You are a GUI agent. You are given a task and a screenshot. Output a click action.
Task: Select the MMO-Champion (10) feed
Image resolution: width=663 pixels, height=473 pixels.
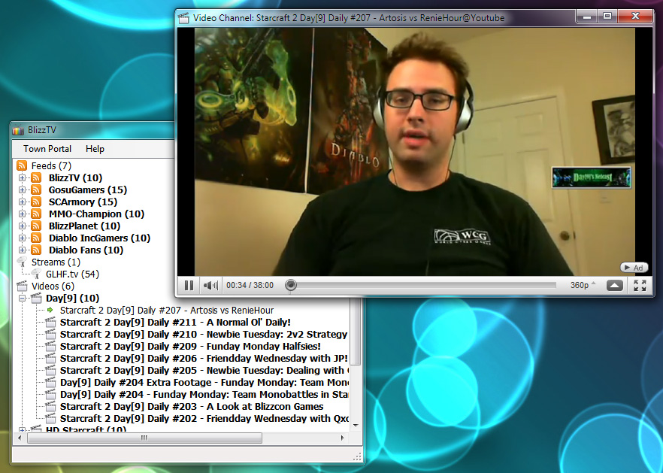tap(96, 214)
